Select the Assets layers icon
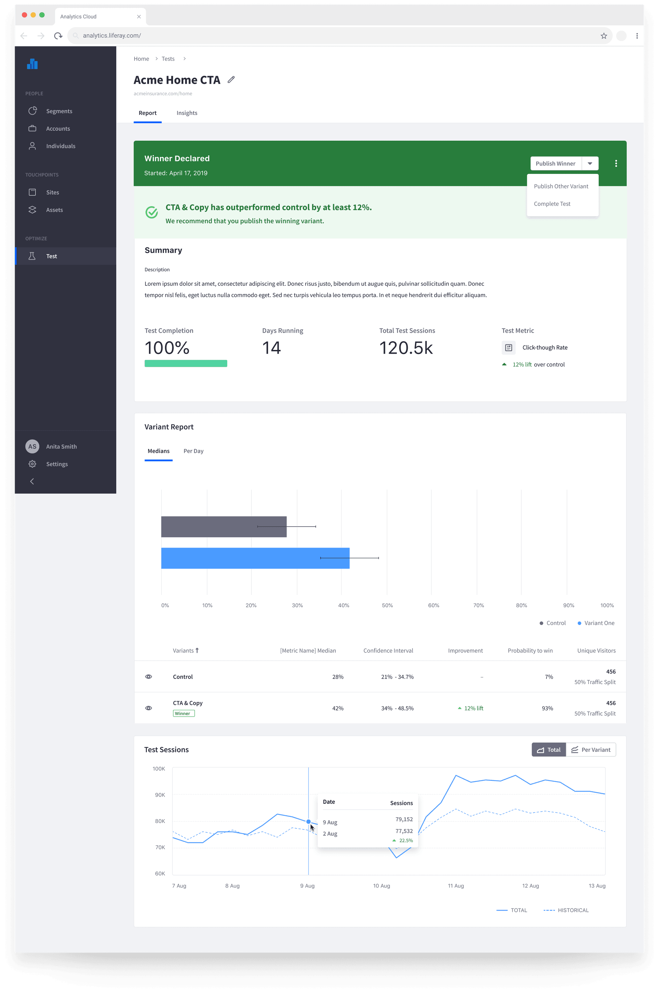Screen dimensions: 659x999 click(32, 210)
